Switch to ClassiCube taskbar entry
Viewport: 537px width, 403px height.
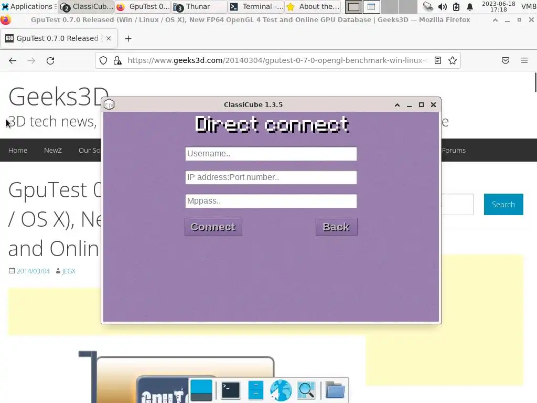click(x=87, y=6)
